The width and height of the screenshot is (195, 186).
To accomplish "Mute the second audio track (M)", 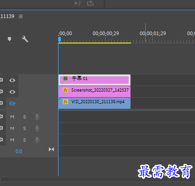I will (12, 129).
